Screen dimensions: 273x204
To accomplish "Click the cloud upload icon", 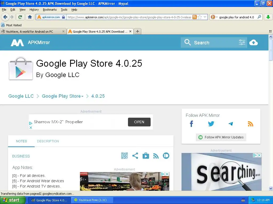I will pos(253,42).
